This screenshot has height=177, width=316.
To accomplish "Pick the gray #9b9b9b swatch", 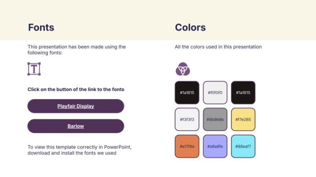I will 215,119.
